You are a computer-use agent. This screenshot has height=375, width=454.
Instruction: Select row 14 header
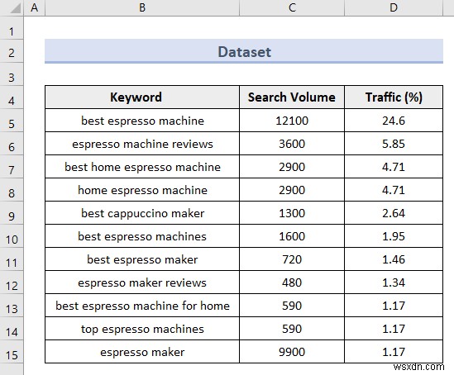(x=12, y=329)
